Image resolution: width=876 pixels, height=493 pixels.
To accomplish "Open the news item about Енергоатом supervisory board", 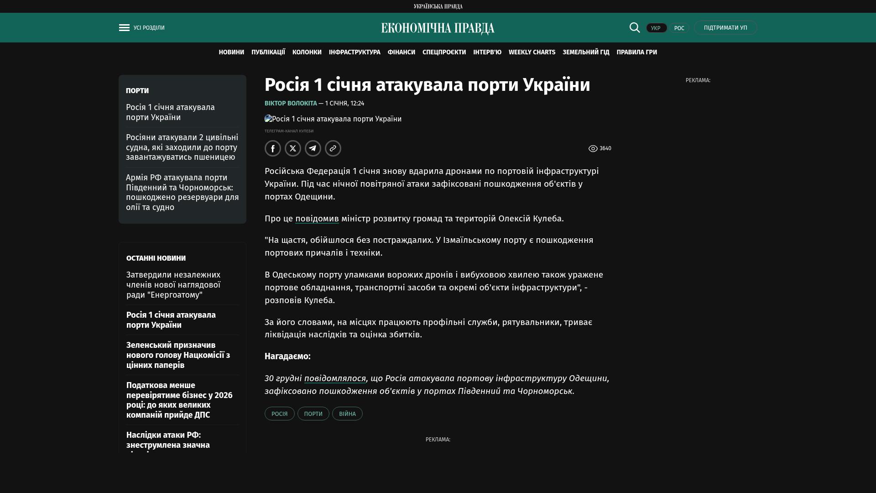I will tap(173, 285).
